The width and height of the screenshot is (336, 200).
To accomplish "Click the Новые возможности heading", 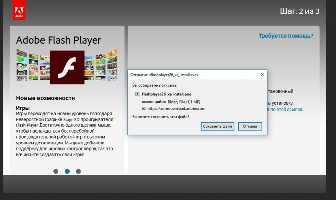I will [45, 98].
